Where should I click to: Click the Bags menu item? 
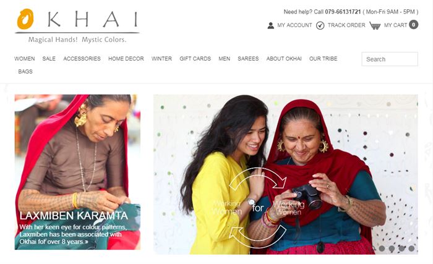coord(25,72)
